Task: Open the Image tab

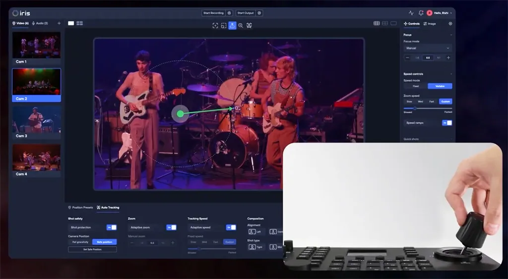Action: tap(430, 23)
